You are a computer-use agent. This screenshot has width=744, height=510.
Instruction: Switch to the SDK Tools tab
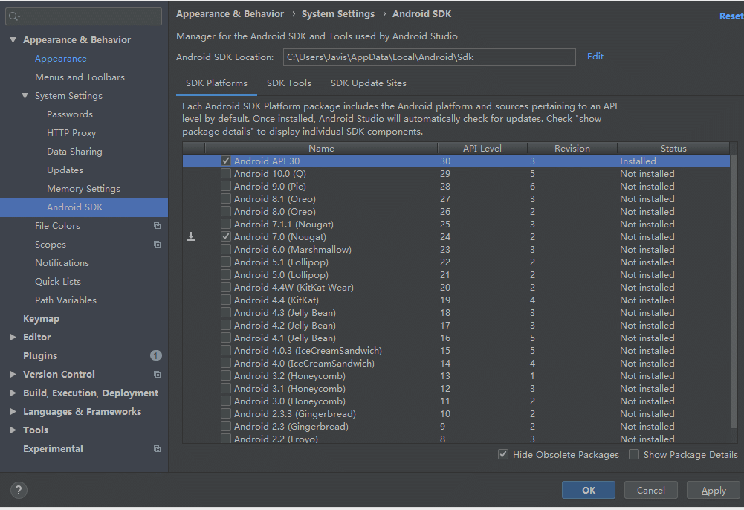(289, 83)
